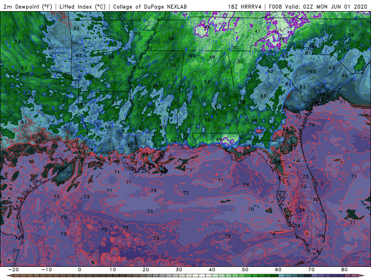Click the 'College of DuPage NEXLAB' label
The height and width of the screenshot is (278, 371).
pyautogui.click(x=150, y=6)
